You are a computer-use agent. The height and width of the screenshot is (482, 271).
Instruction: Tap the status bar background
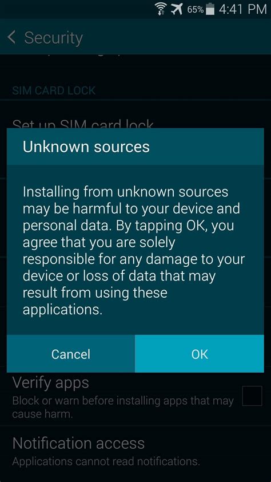(x=77, y=9)
